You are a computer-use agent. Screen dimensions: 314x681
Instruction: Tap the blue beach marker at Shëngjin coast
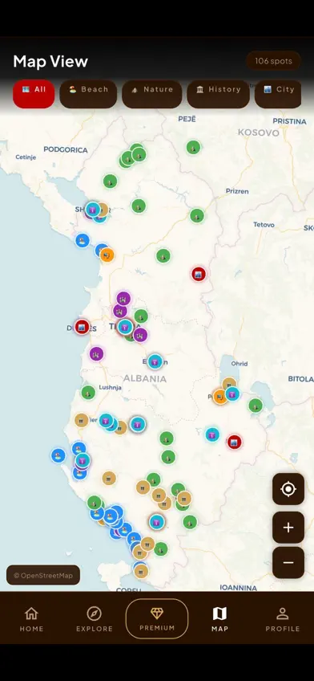pos(83,240)
